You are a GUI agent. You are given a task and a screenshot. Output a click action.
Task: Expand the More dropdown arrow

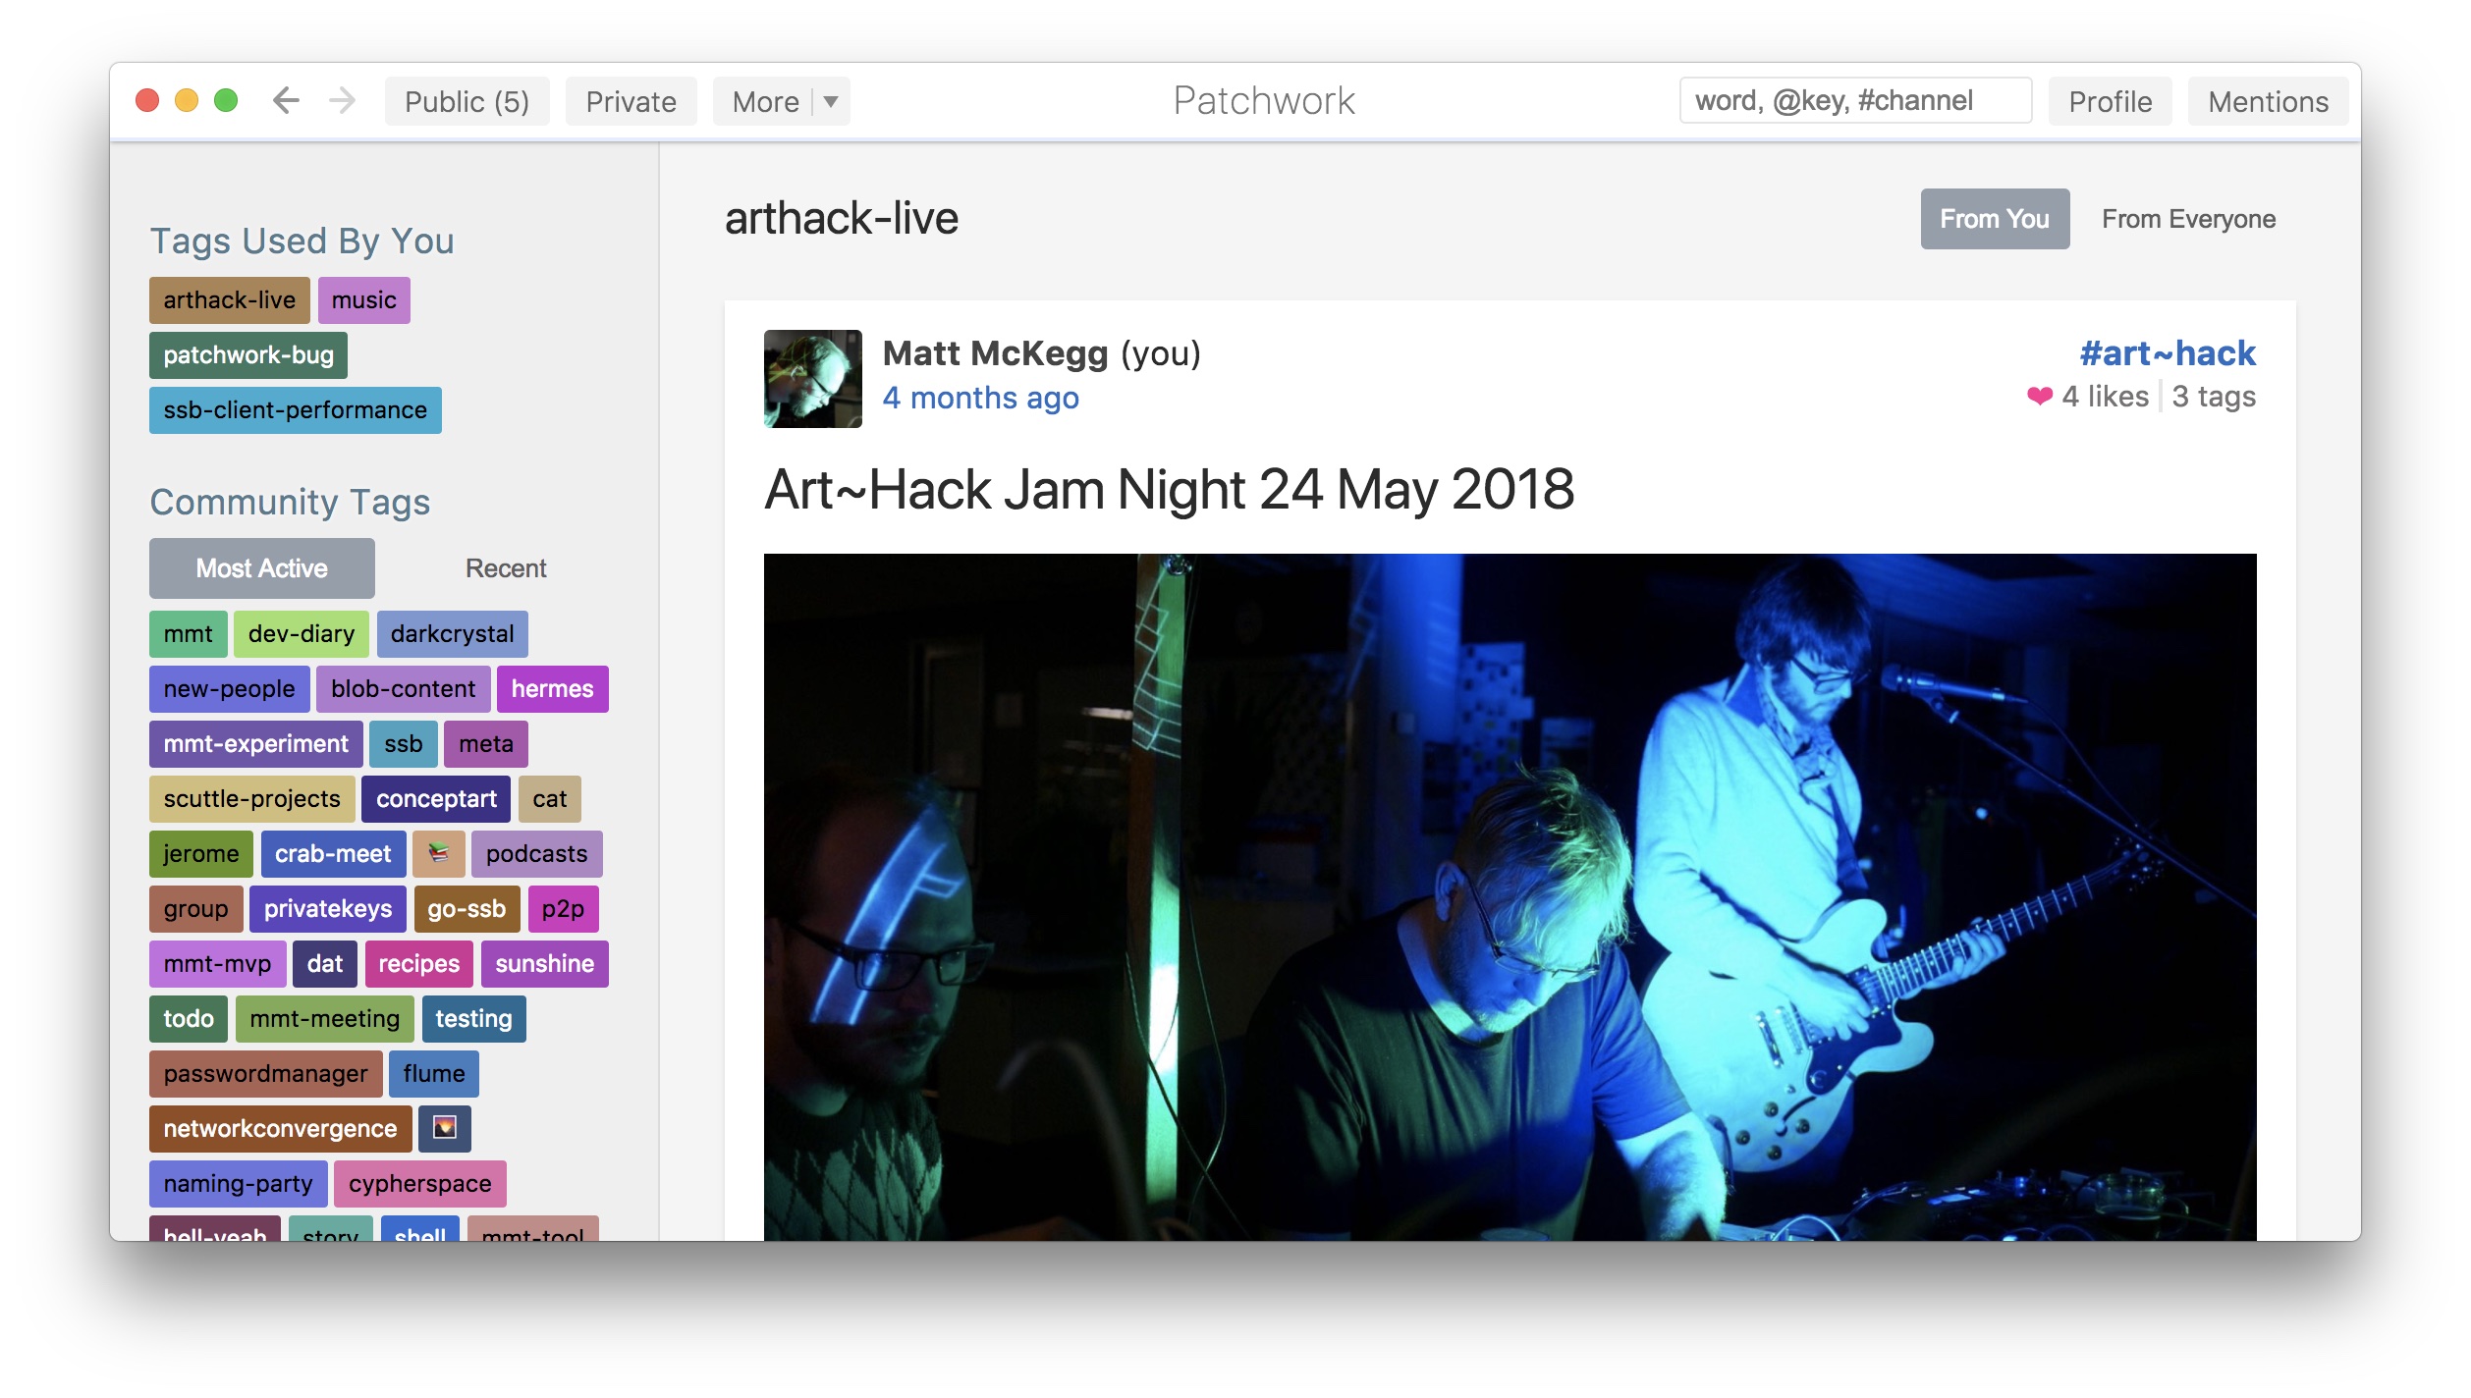pyautogui.click(x=831, y=101)
